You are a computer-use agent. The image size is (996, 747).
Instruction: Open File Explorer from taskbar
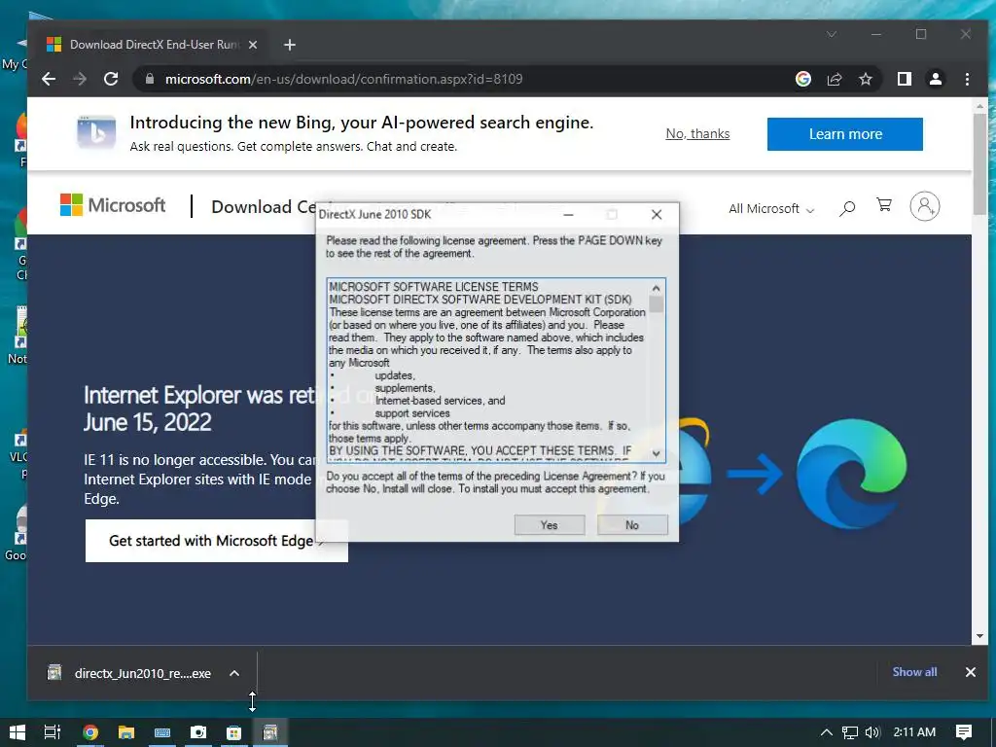tap(126, 732)
